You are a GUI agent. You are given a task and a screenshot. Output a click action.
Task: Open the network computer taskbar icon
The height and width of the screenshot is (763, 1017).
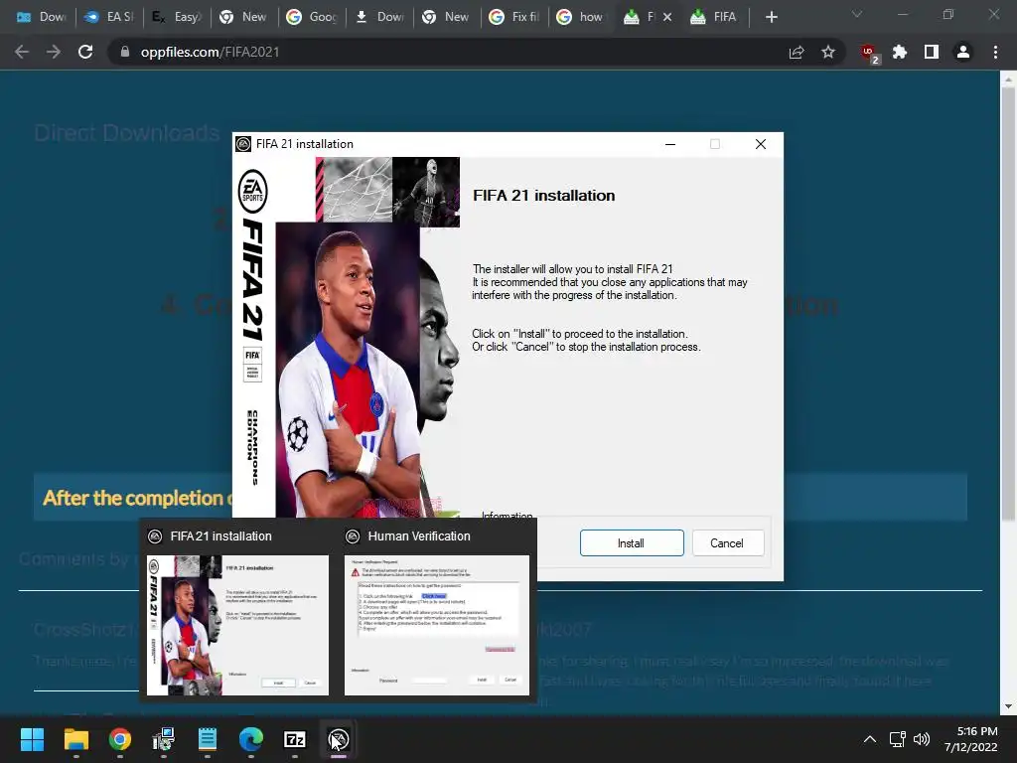(x=164, y=739)
